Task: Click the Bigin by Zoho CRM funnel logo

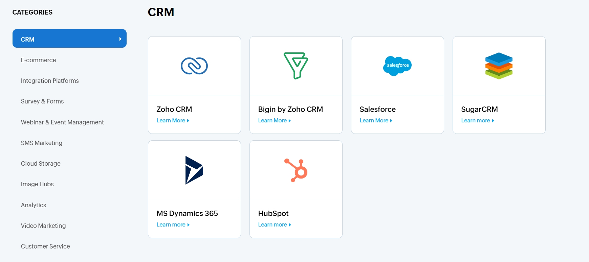Action: click(x=296, y=66)
